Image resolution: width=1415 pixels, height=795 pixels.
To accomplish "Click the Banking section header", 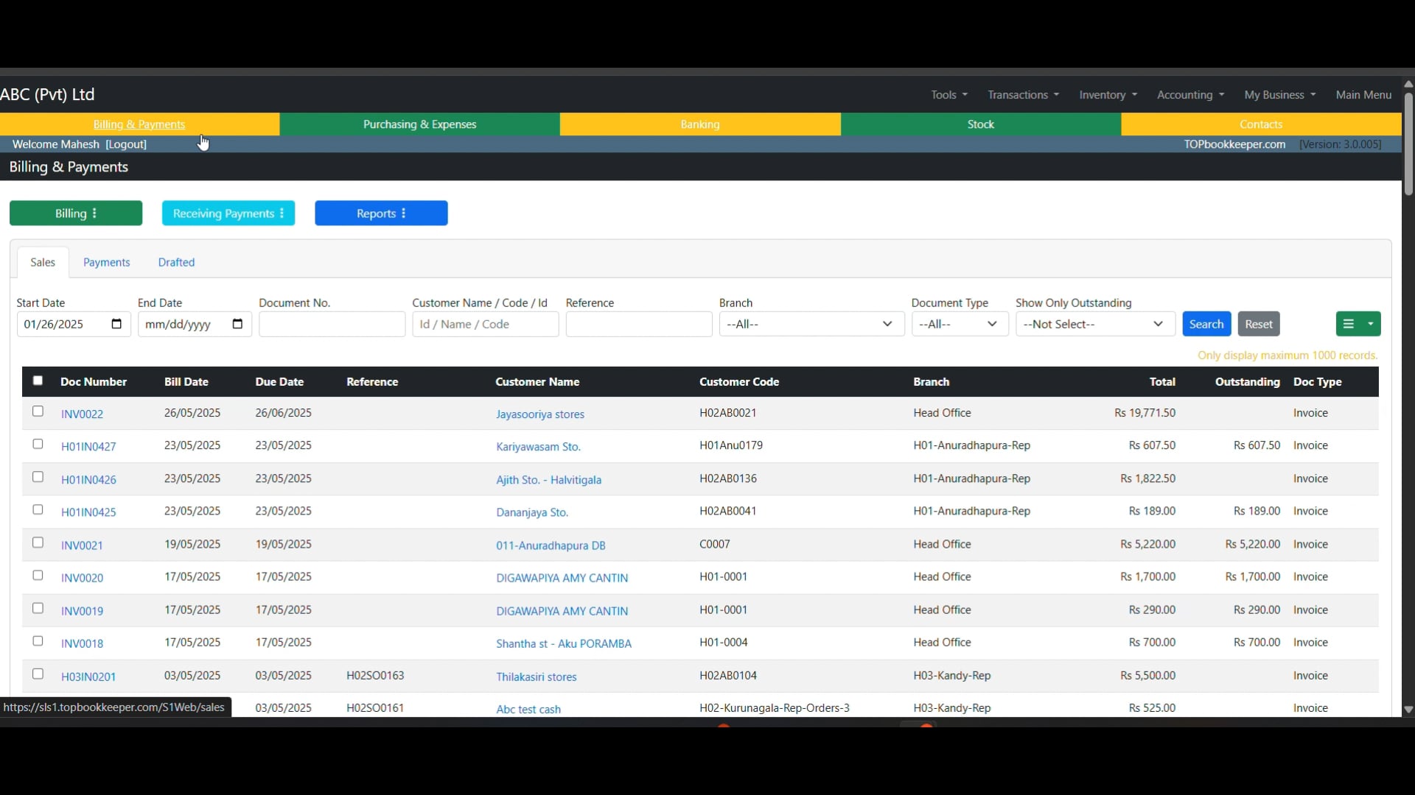I will [x=699, y=124].
